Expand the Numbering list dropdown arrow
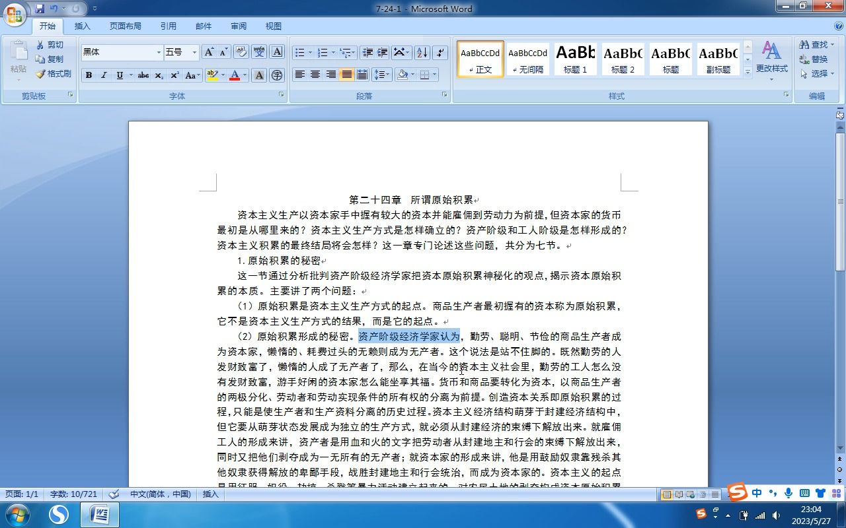 click(333, 52)
